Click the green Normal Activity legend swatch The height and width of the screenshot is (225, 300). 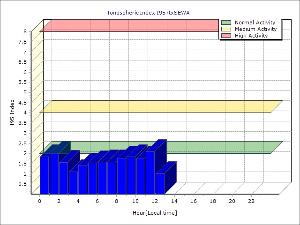[x=226, y=22]
